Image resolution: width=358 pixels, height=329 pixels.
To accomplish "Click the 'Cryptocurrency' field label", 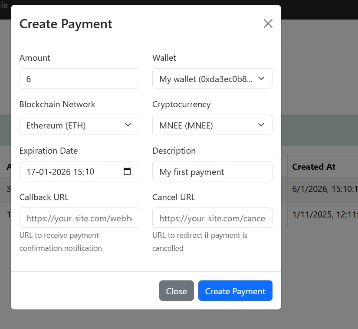I will click(x=181, y=104).
